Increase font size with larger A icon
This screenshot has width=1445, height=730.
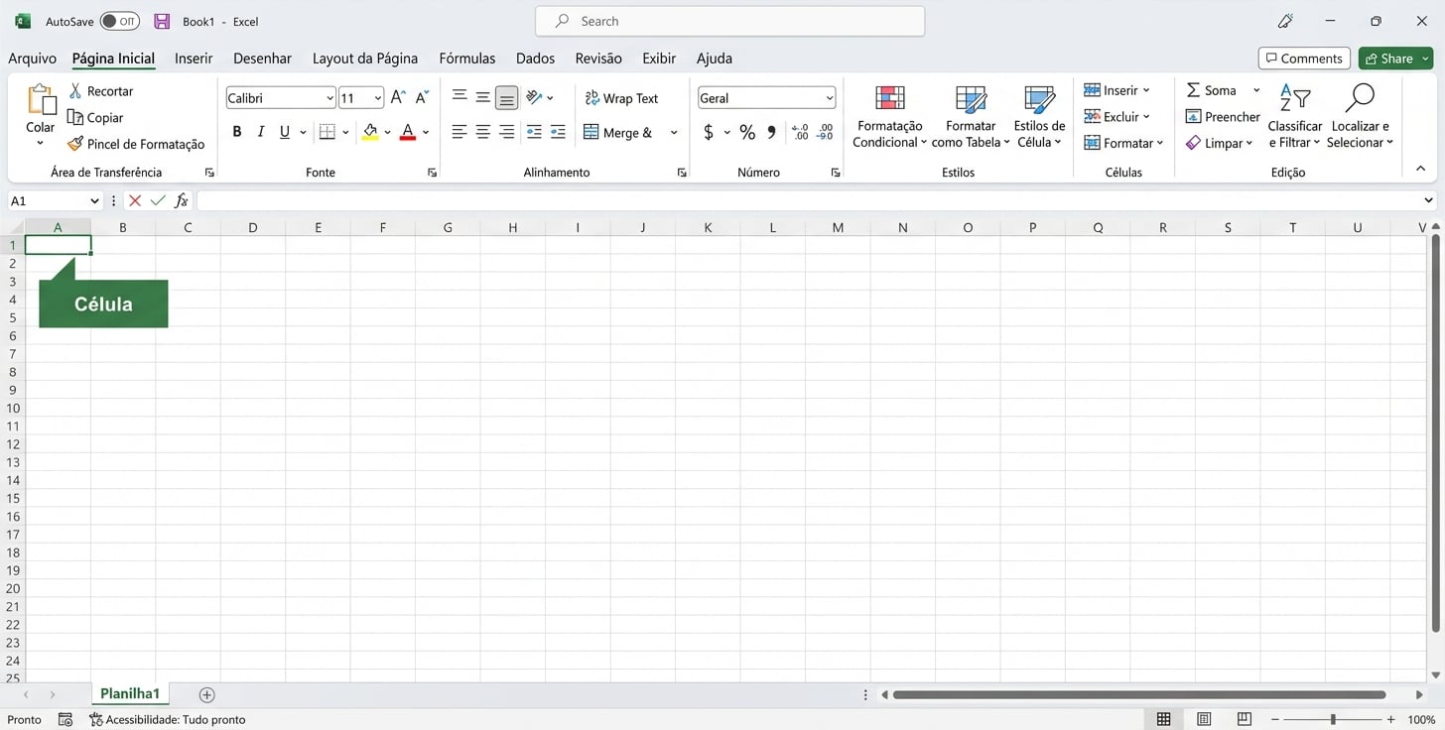click(x=398, y=97)
